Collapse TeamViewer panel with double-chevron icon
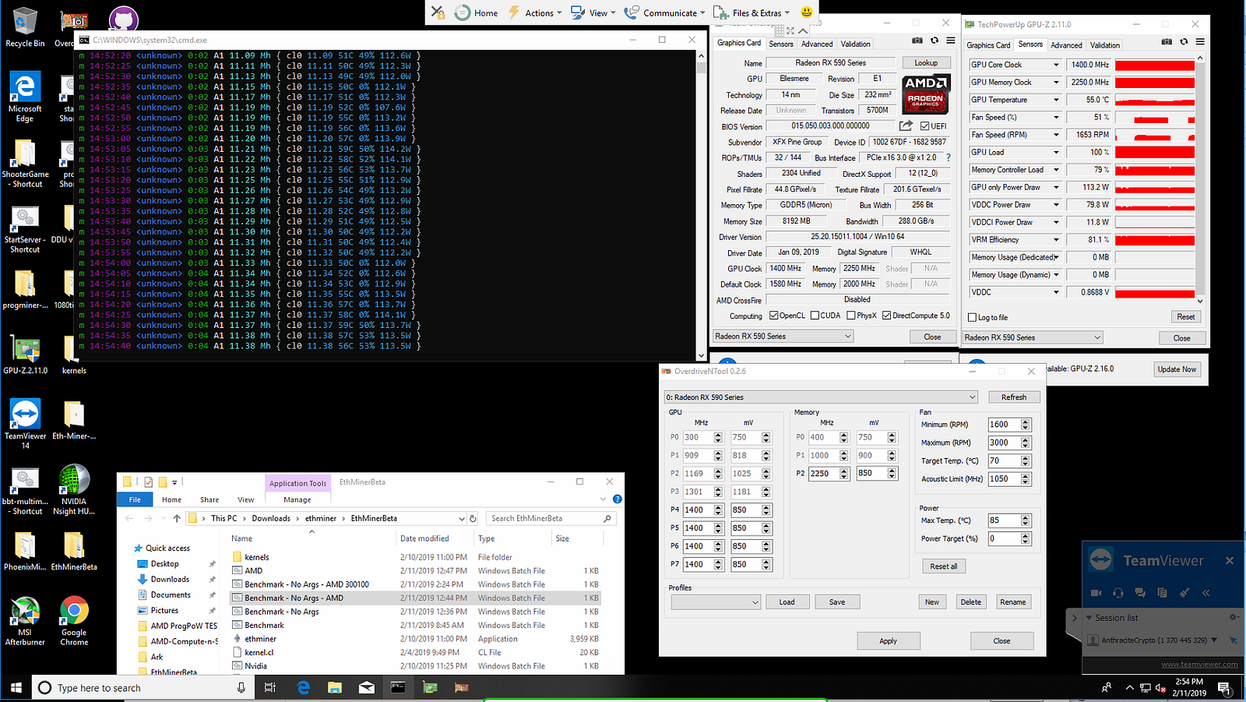Viewport: 1246px width, 702px height. pos(1206,593)
